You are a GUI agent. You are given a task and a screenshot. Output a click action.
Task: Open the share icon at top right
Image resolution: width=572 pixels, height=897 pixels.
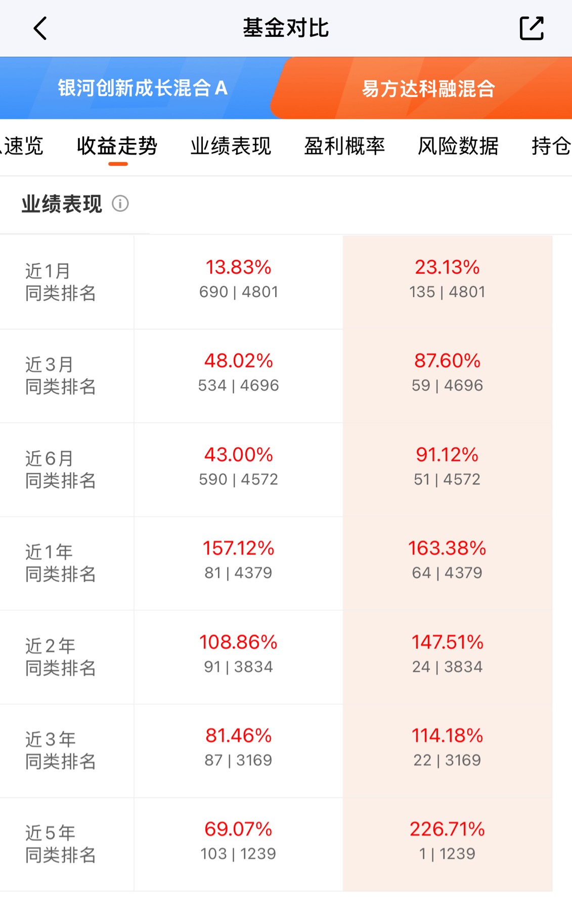click(532, 28)
